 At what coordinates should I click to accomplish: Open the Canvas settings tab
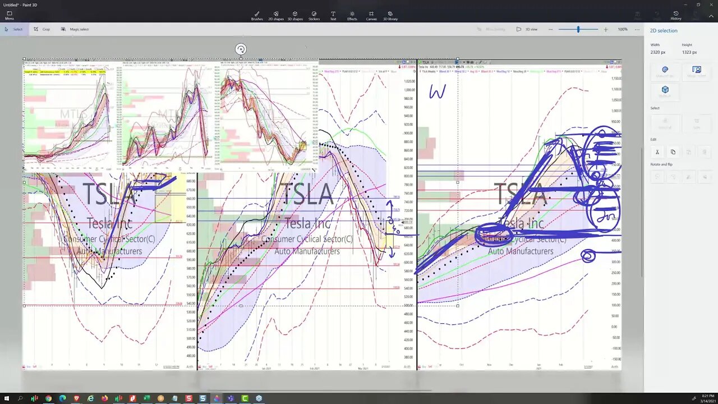tap(371, 16)
